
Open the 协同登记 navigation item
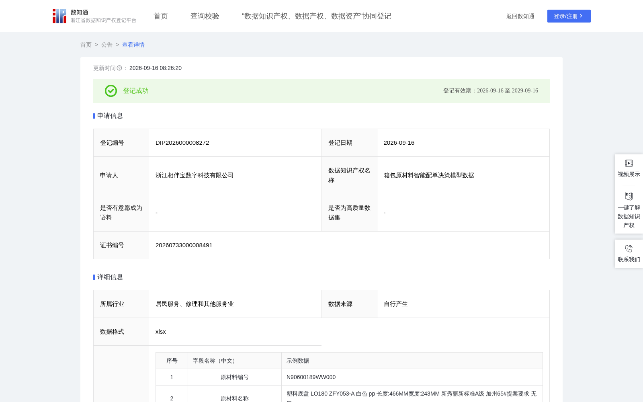(x=317, y=16)
